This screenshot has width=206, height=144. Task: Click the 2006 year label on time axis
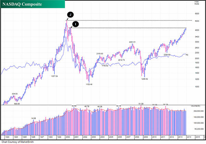[120, 137]
